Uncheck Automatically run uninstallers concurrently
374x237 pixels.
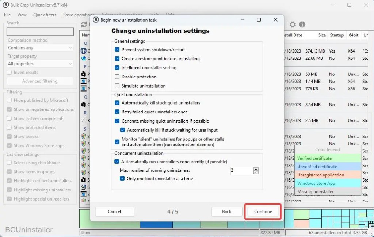coord(117,162)
